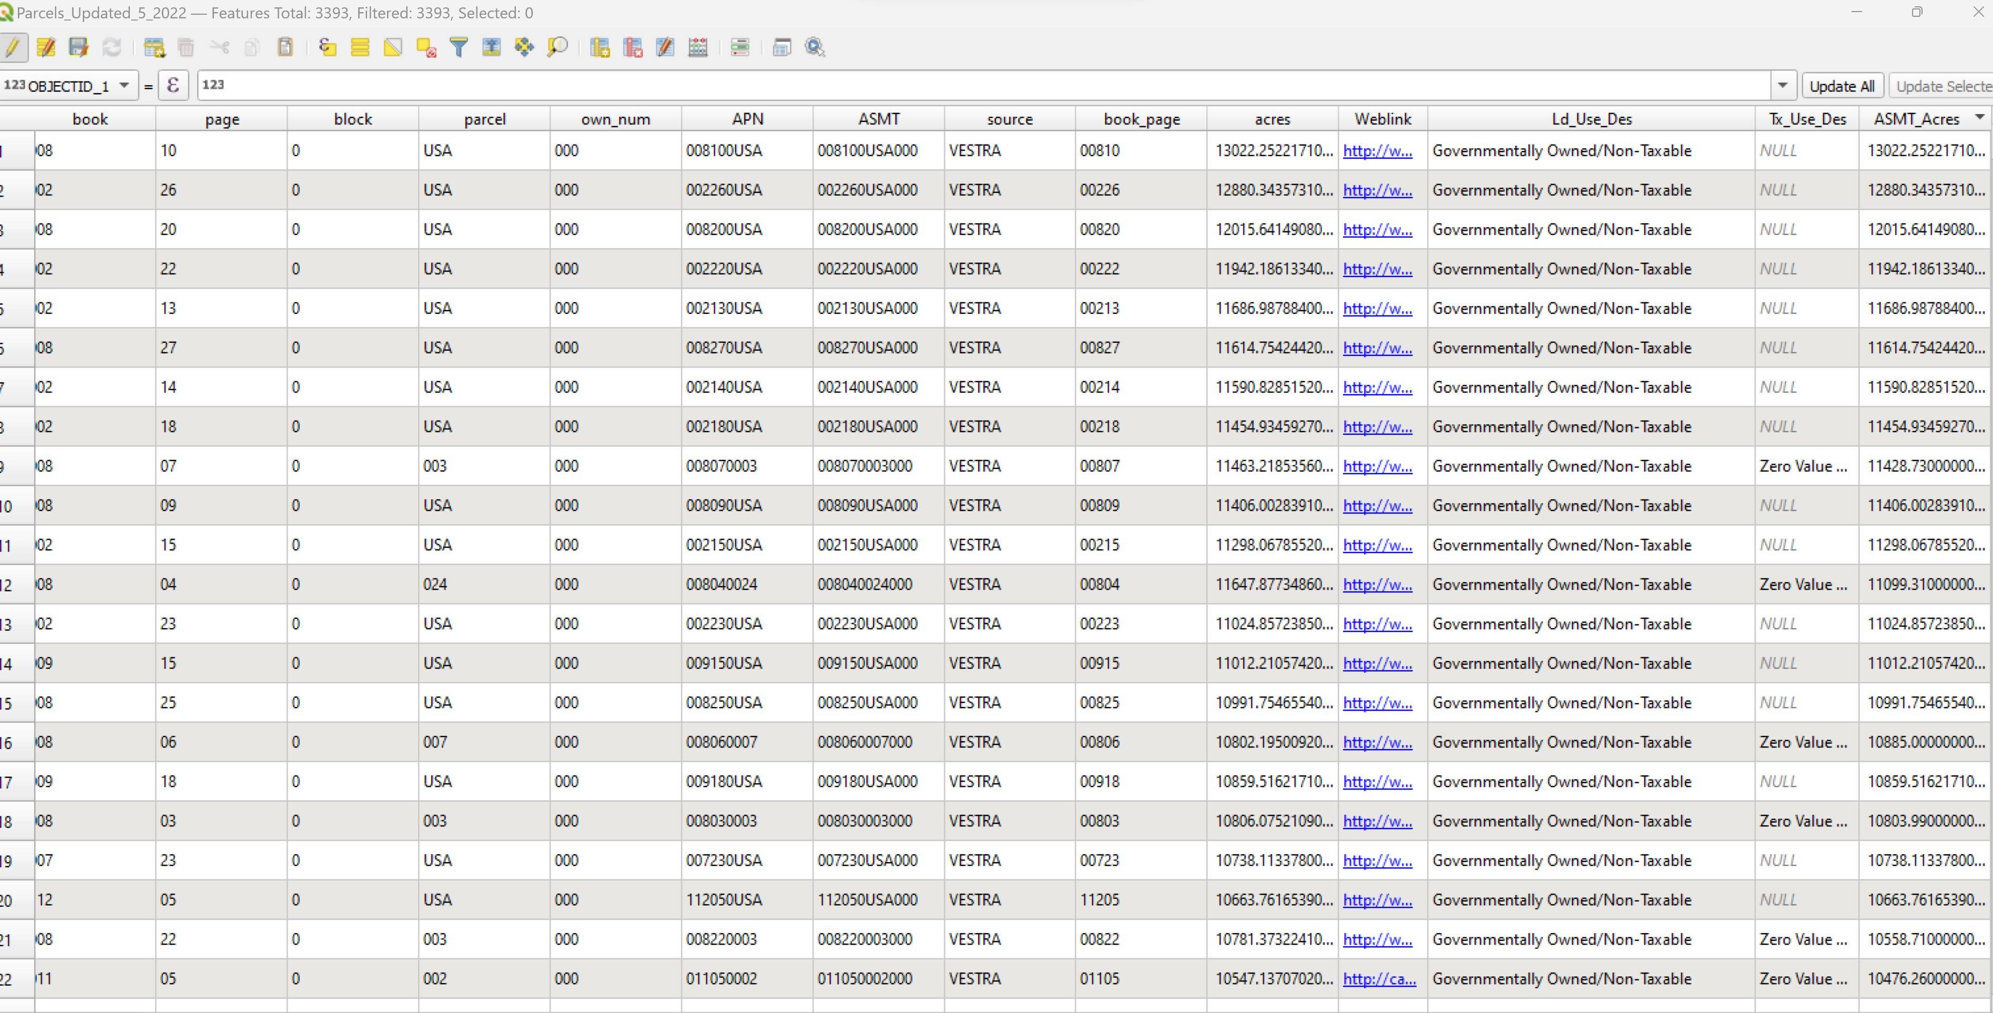Screen dimensions: 1993x1013
Task: Open Weblink for APN 008100USA
Action: coord(1377,151)
